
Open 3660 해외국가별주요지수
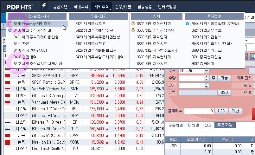click(157, 50)
